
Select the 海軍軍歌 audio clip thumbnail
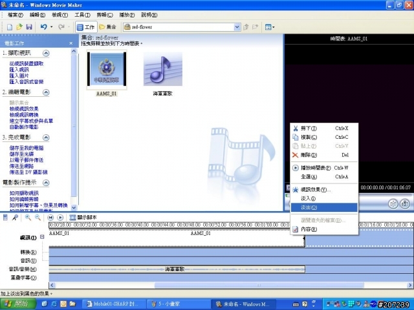point(163,69)
